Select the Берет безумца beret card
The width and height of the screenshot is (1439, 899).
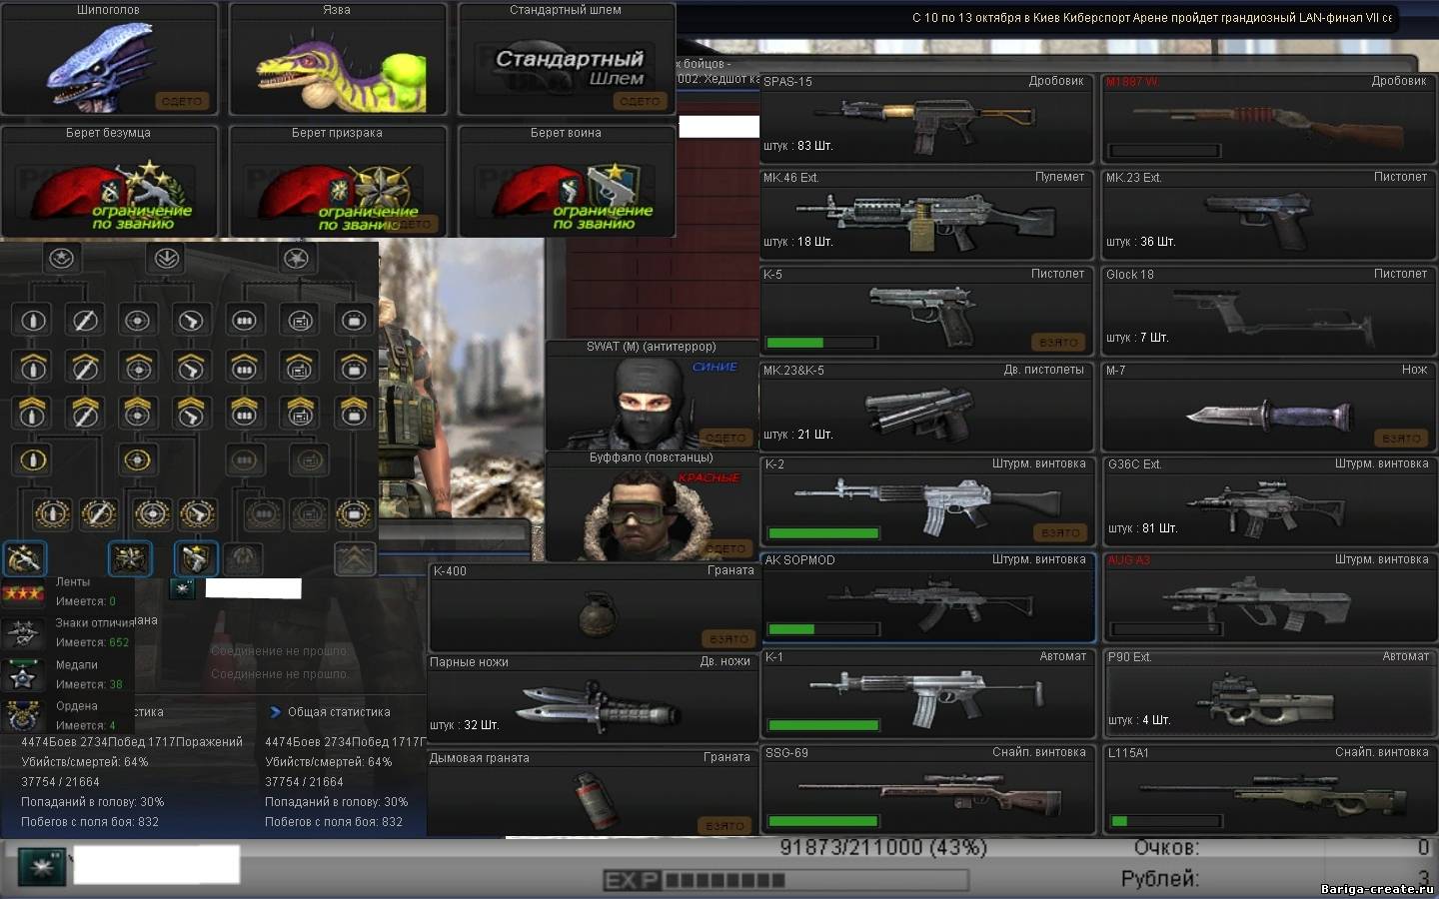(109, 181)
